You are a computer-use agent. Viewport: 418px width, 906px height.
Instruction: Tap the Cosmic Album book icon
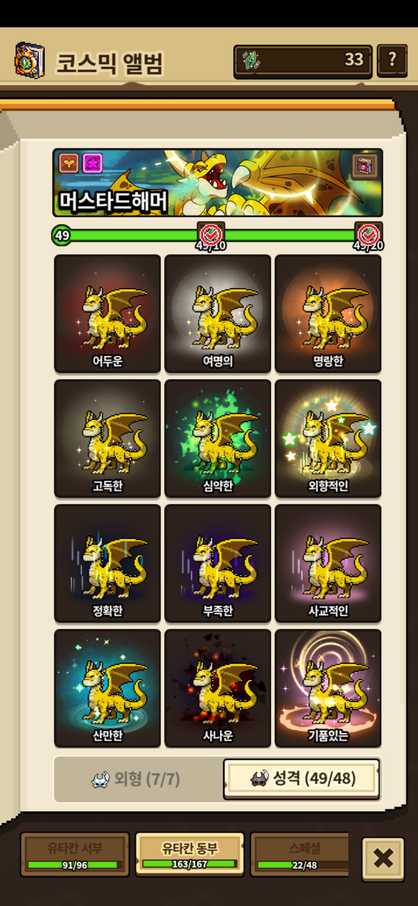point(30,60)
